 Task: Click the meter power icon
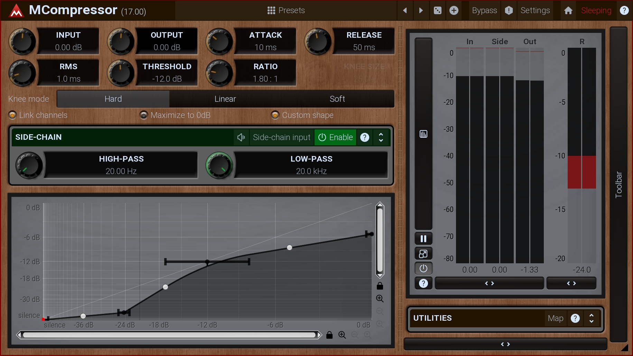(x=423, y=268)
